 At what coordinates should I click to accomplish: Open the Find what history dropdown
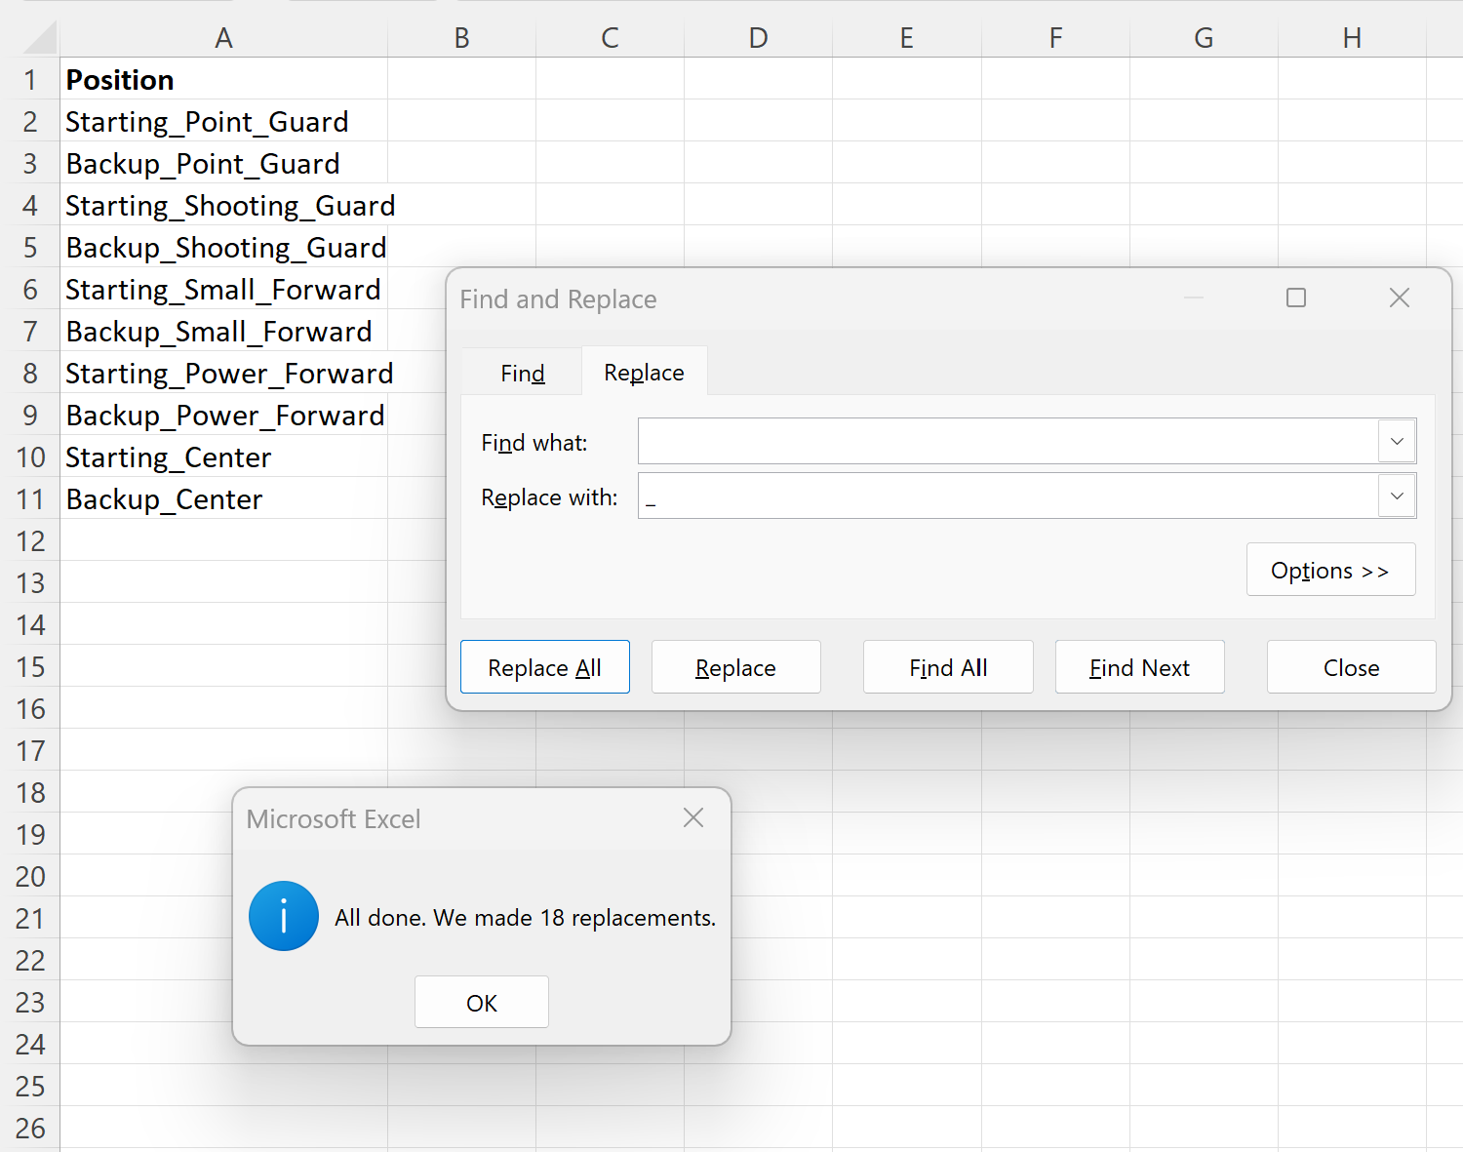1397,441
